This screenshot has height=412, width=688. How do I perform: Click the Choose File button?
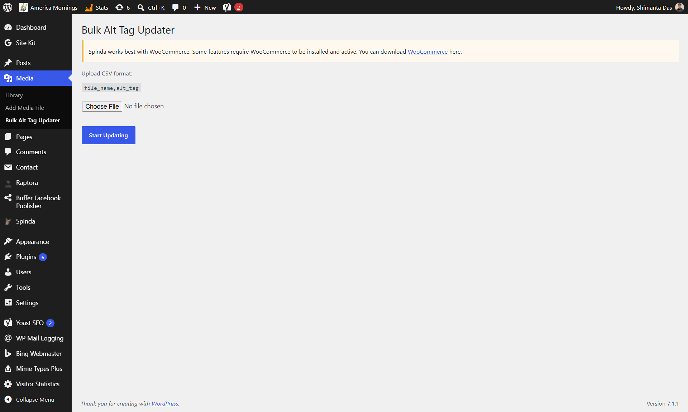click(x=102, y=106)
